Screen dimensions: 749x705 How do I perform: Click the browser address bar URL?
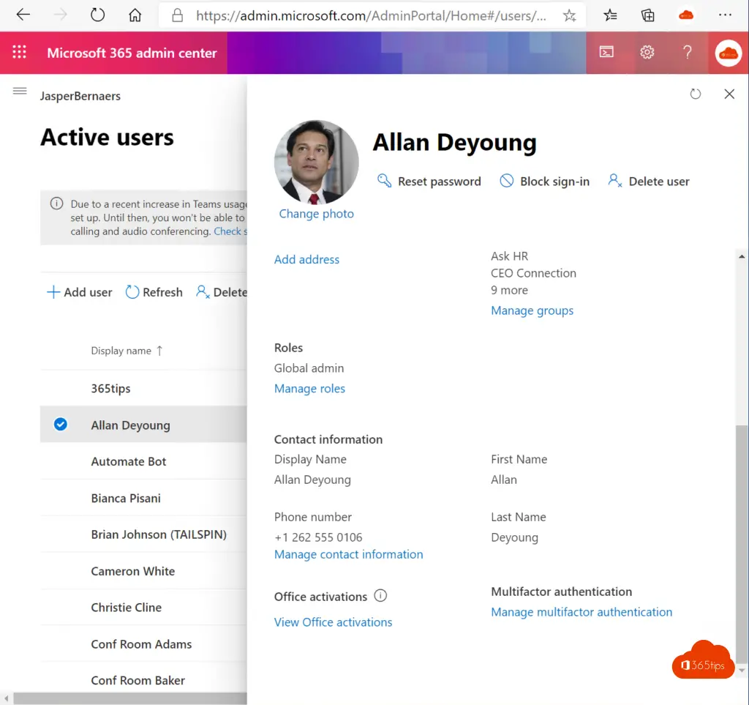point(371,16)
